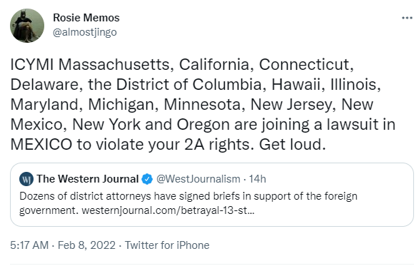The image size is (419, 266).
Task: Click the Rosie Memos profile avatar
Action: point(27,26)
